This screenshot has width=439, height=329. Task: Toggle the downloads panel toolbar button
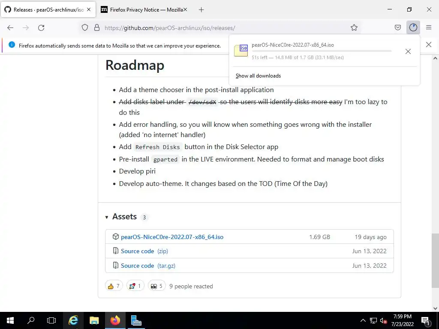[413, 27]
